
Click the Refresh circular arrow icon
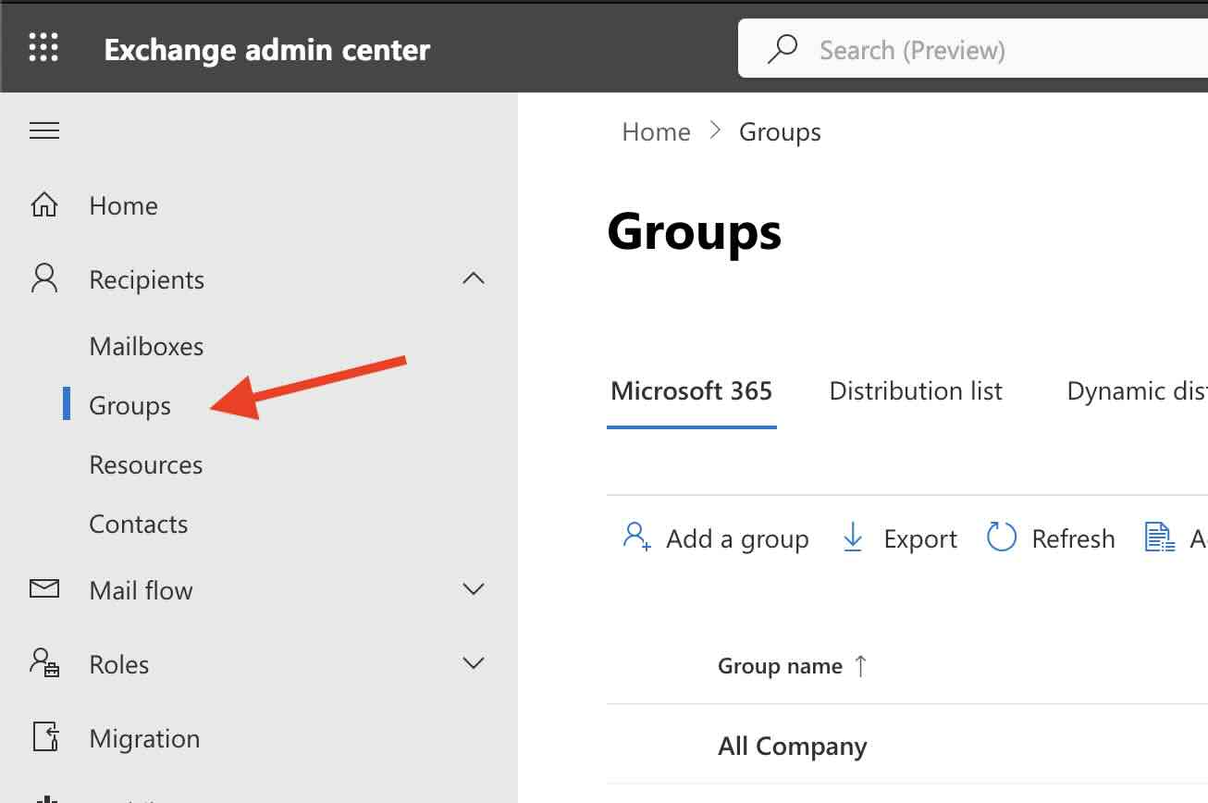tap(1001, 537)
